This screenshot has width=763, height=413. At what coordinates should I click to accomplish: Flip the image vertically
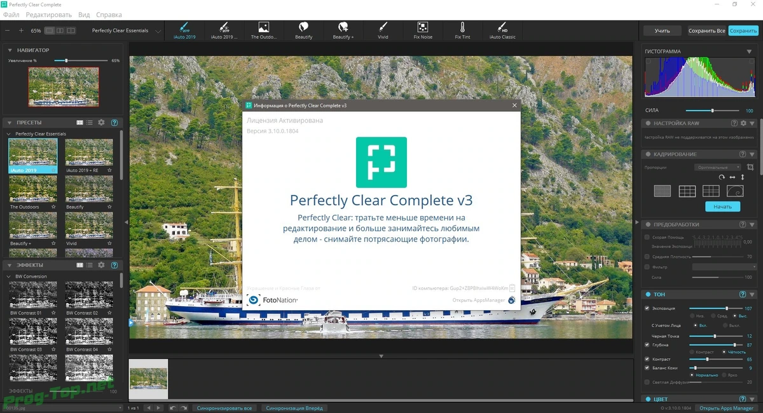click(742, 177)
